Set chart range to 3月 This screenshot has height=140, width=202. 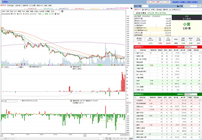coord(114,139)
